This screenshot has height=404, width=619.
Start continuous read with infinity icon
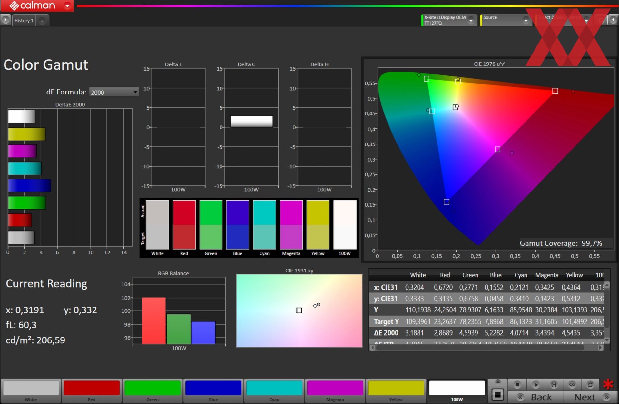click(572, 384)
